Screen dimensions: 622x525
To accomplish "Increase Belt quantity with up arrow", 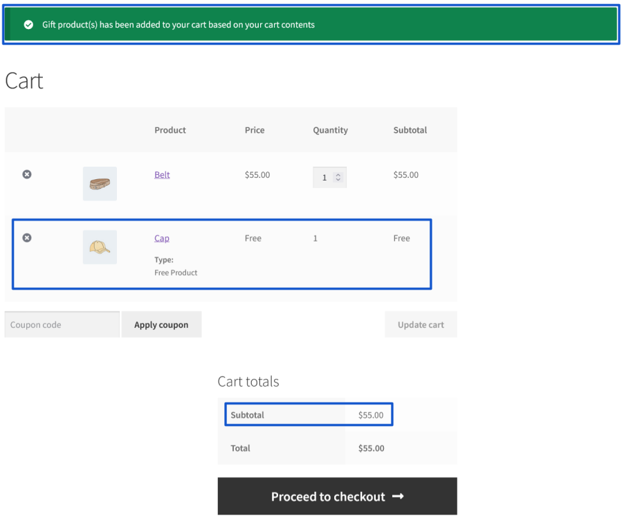I will (x=338, y=174).
